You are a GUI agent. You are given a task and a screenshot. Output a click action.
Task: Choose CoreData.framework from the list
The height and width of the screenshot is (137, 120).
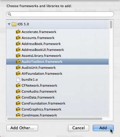pos(57,97)
